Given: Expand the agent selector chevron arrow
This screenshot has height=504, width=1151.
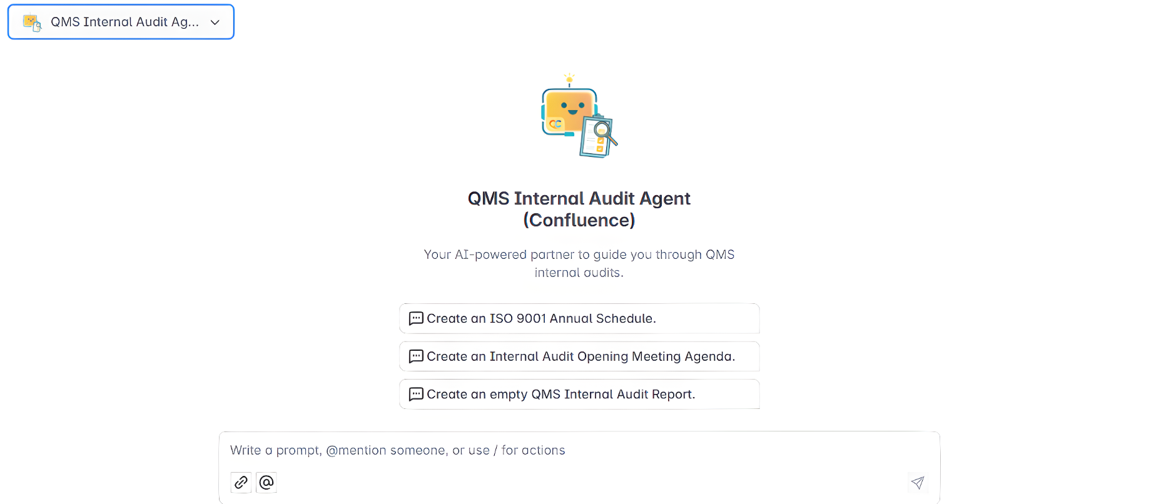Looking at the screenshot, I should pos(215,23).
